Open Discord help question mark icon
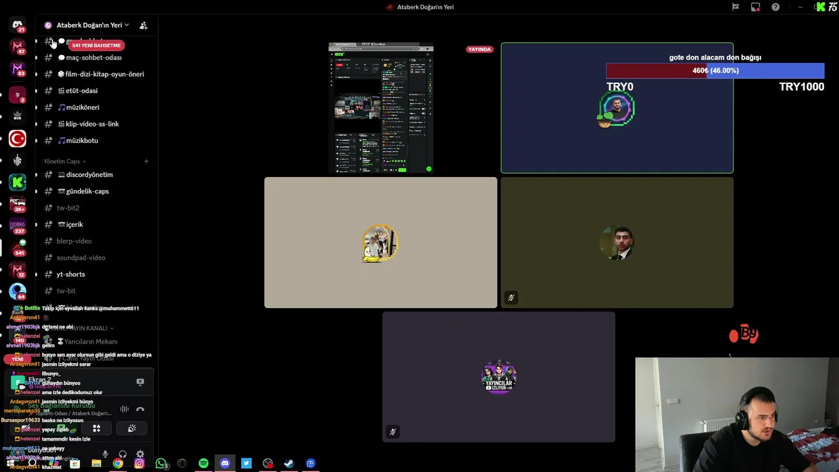 [776, 7]
